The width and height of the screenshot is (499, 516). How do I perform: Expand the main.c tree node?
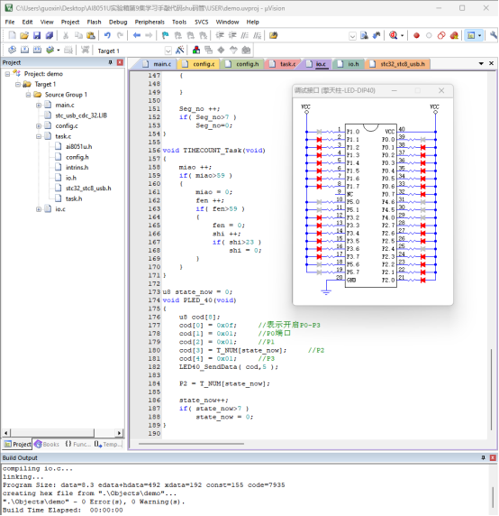coord(39,105)
